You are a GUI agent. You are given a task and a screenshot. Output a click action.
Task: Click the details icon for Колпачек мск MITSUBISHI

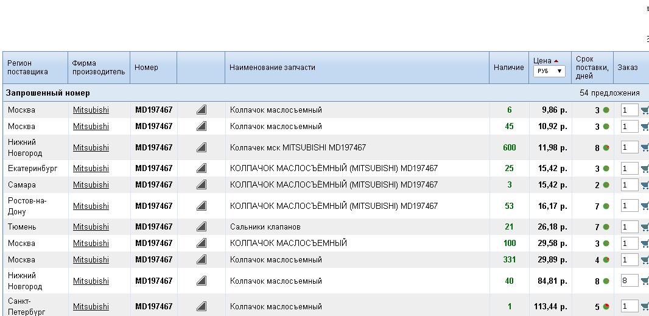coord(202,148)
